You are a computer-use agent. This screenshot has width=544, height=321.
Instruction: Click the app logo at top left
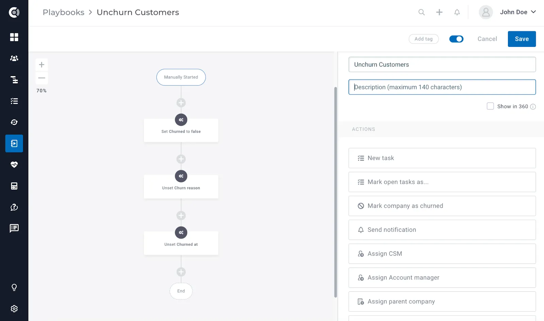pos(14,13)
